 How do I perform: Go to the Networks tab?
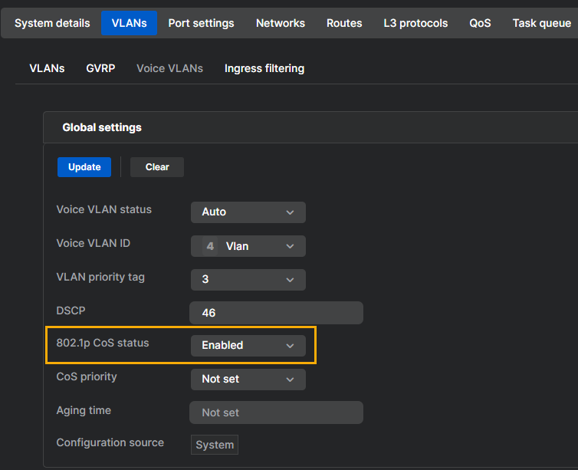(x=281, y=23)
